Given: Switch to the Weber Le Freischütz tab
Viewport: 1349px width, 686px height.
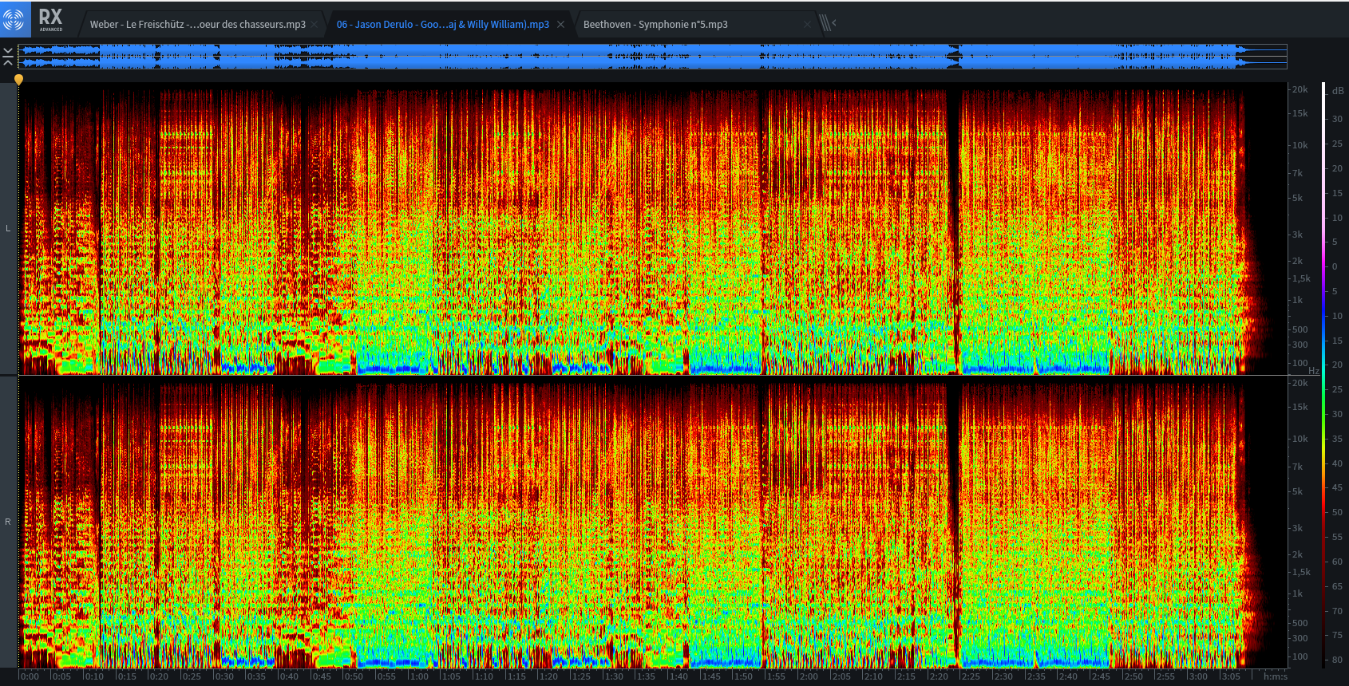Looking at the screenshot, I should 197,25.
